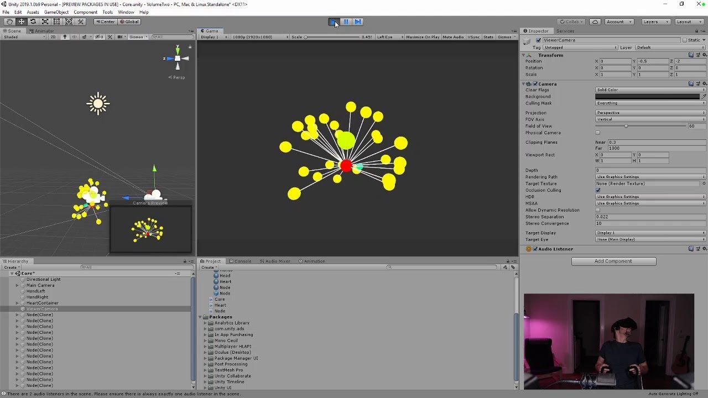Screen dimensions: 708x398
Task: Open Transform component settings gear
Action: (704, 55)
